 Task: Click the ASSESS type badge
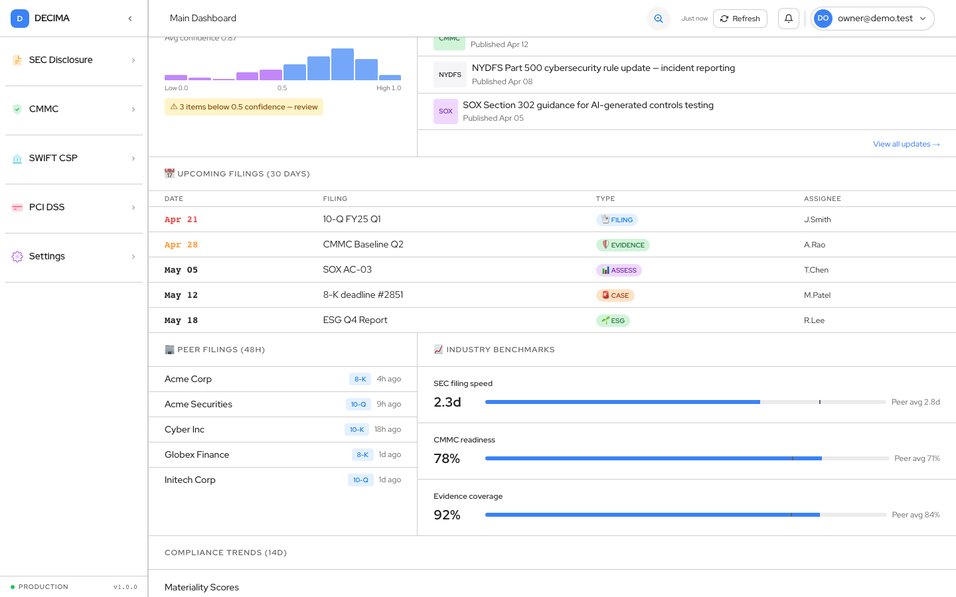pos(619,270)
